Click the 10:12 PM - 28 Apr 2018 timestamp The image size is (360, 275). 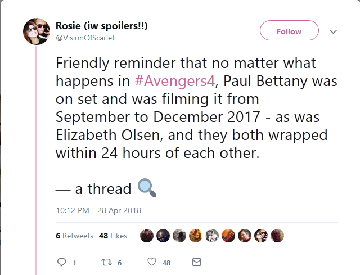[98, 210]
